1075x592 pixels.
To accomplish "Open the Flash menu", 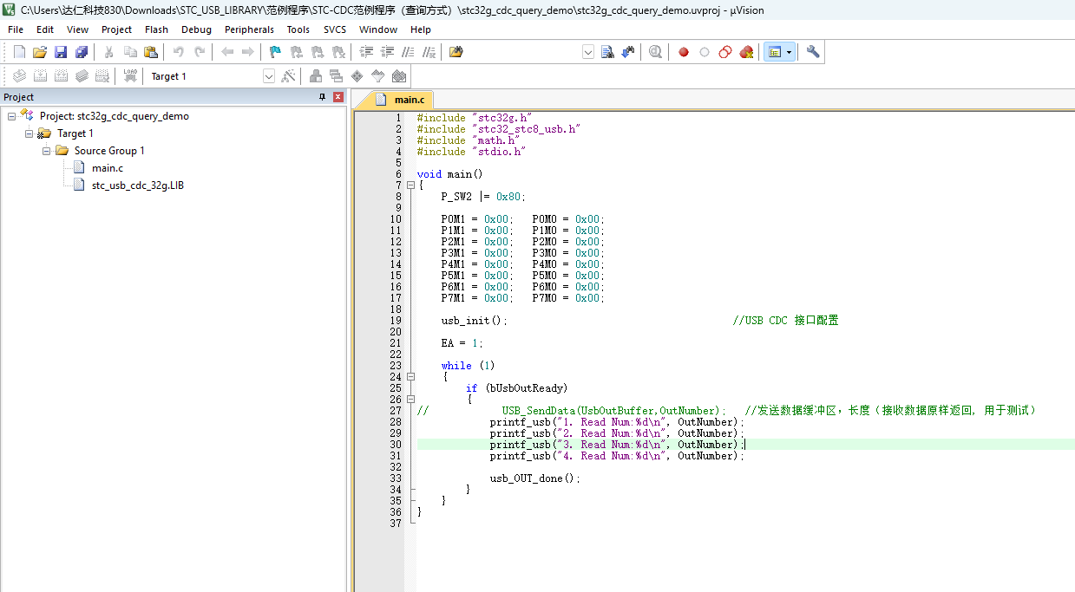I will tap(156, 29).
